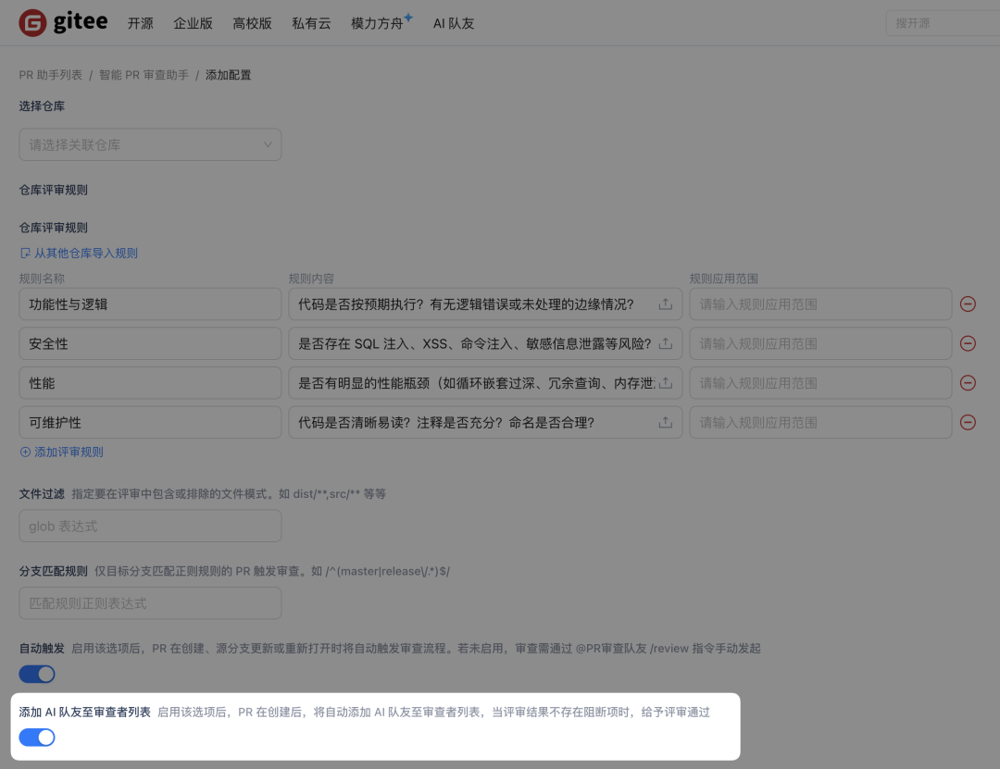
Task: Open the AI 队友 menu item
Action: coord(453,24)
